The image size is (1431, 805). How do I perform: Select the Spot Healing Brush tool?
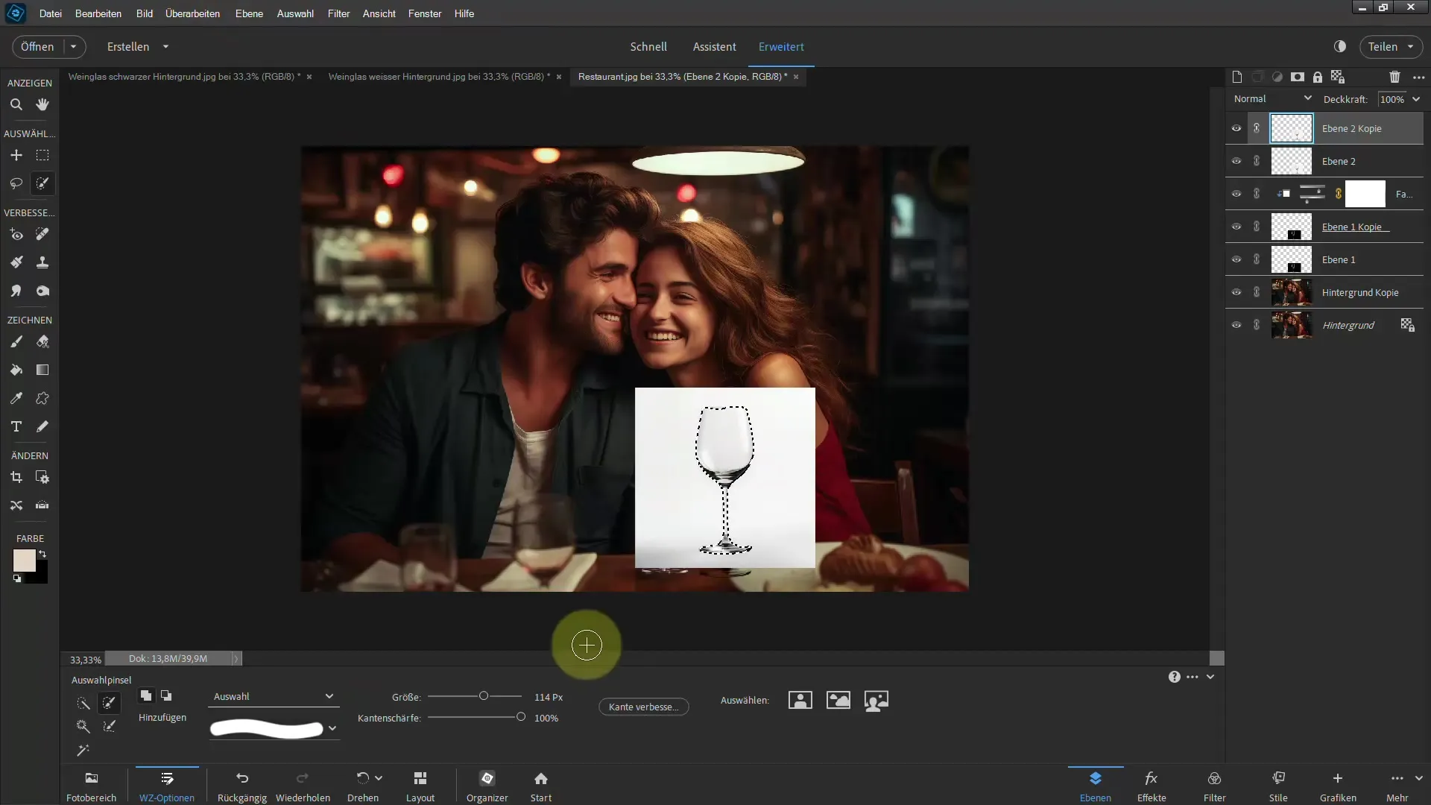42,234
